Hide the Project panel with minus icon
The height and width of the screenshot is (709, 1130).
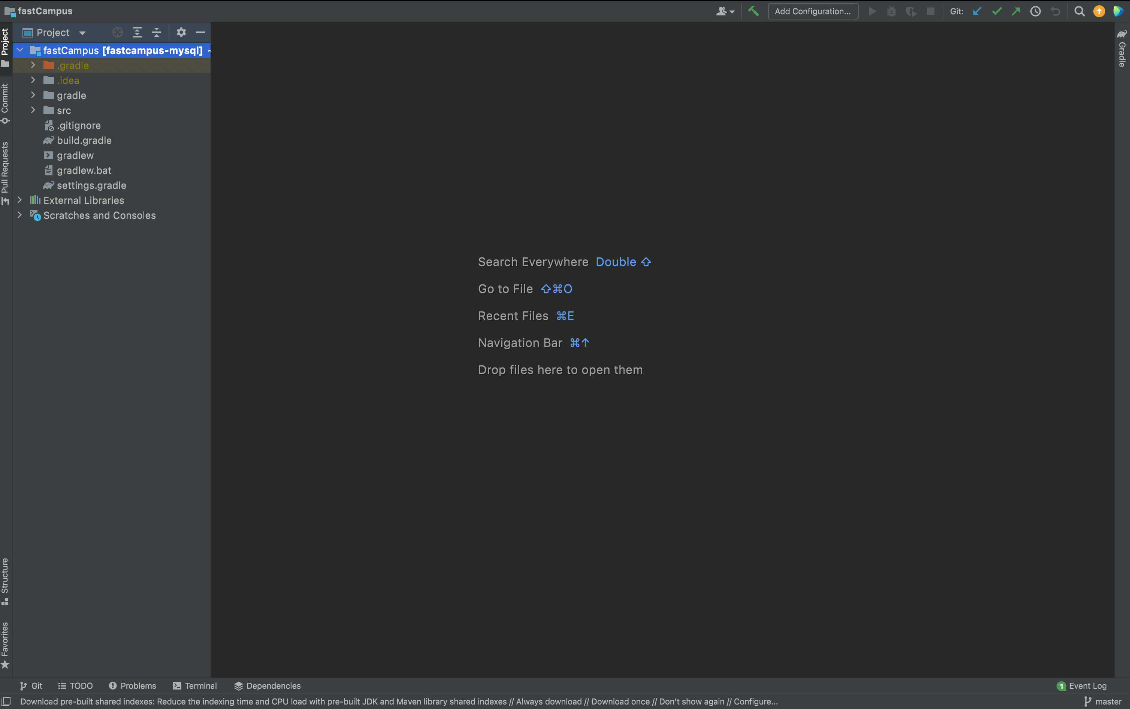pos(200,32)
